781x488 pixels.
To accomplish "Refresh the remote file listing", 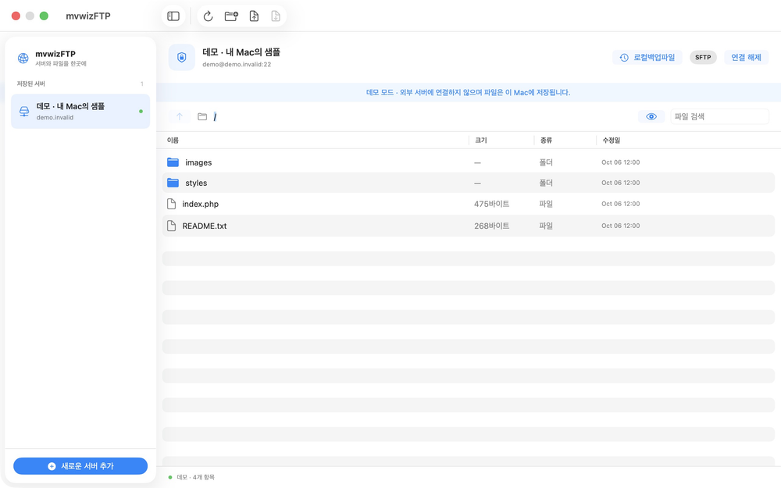I will (209, 16).
